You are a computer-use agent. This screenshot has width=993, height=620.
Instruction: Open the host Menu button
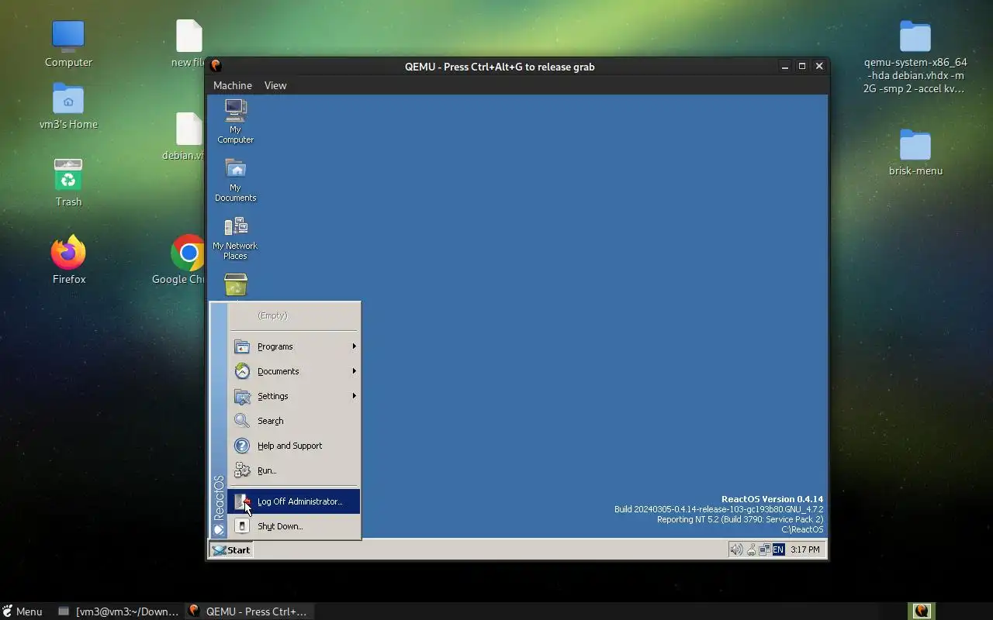(x=22, y=611)
